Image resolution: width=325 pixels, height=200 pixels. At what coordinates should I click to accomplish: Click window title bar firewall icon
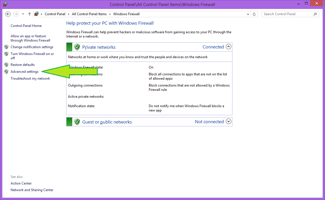coord(5,4)
